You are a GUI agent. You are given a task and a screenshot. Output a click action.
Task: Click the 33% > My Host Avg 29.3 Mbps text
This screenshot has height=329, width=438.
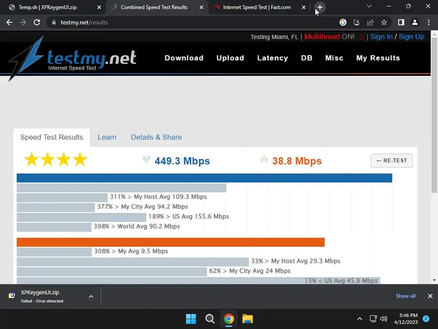click(x=296, y=261)
